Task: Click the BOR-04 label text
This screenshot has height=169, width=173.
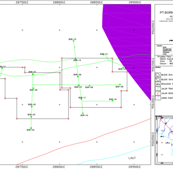Action: pyautogui.click(x=30, y=130)
